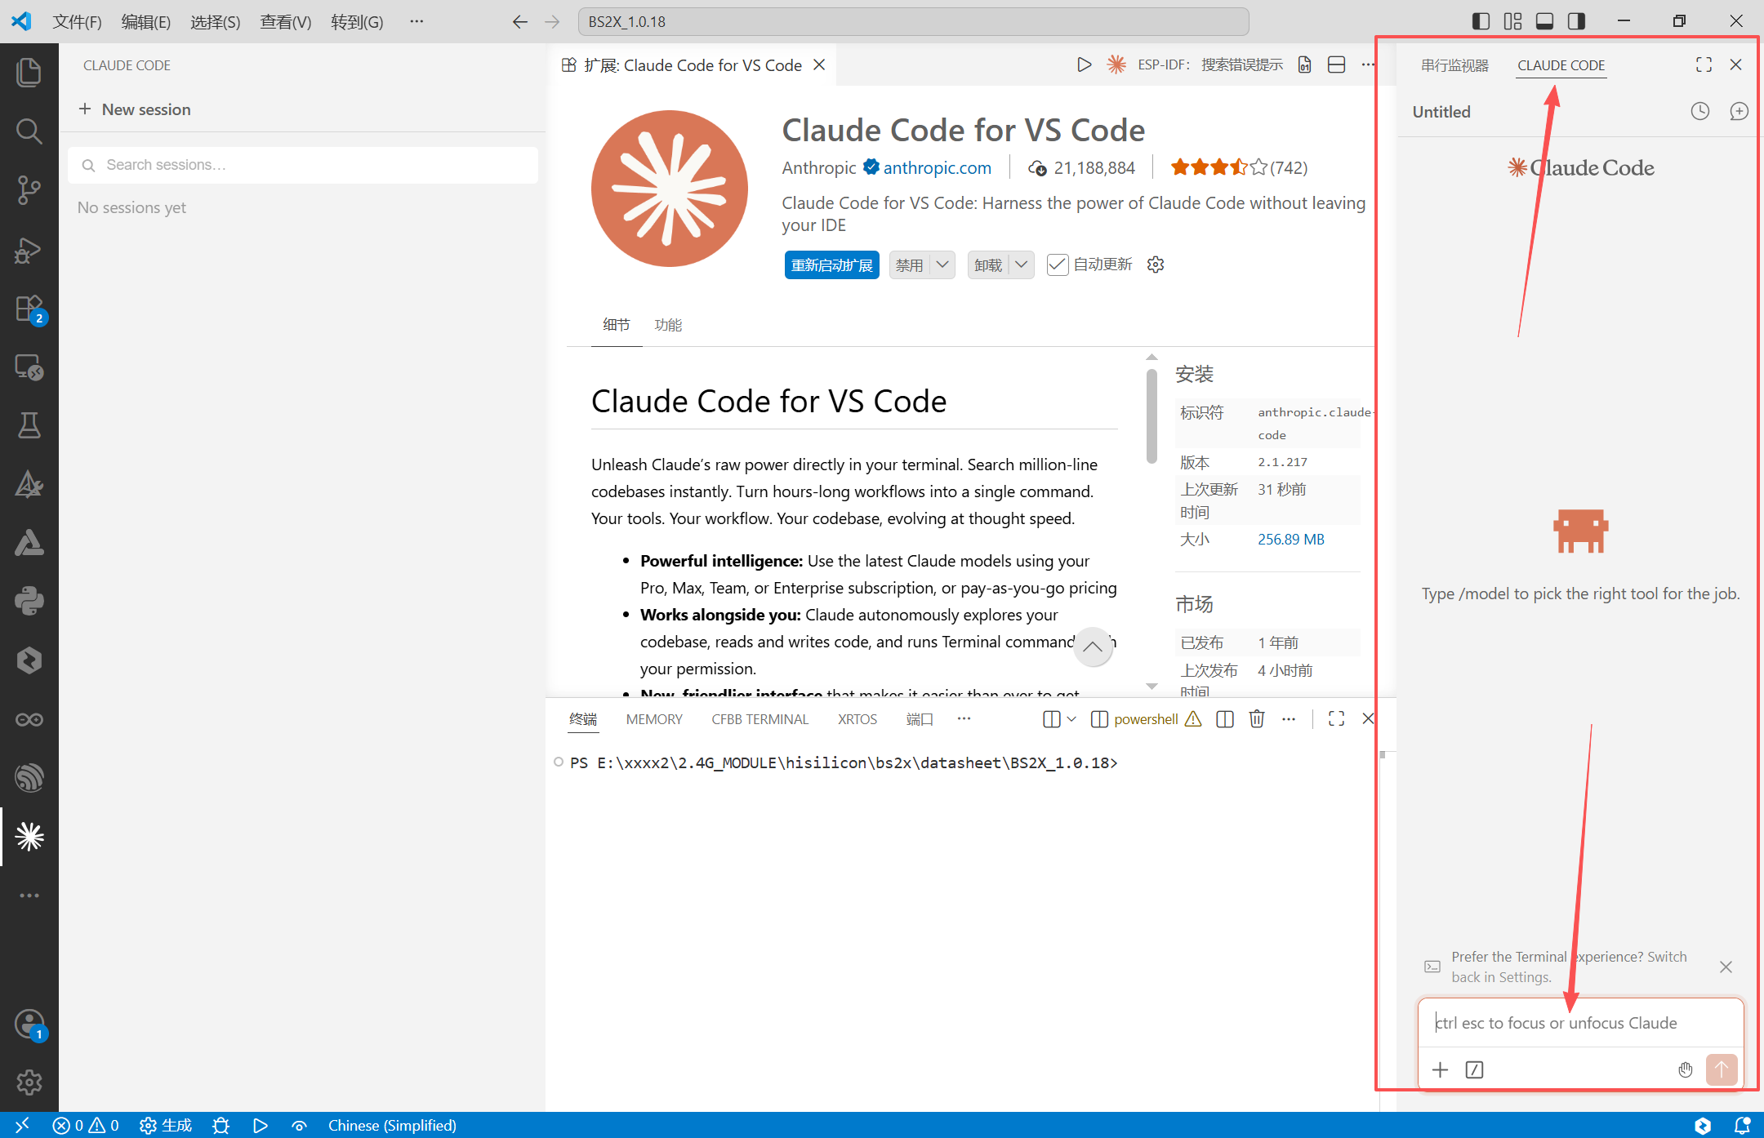The width and height of the screenshot is (1764, 1138).
Task: Switch to the 功能 tab
Action: click(x=668, y=325)
